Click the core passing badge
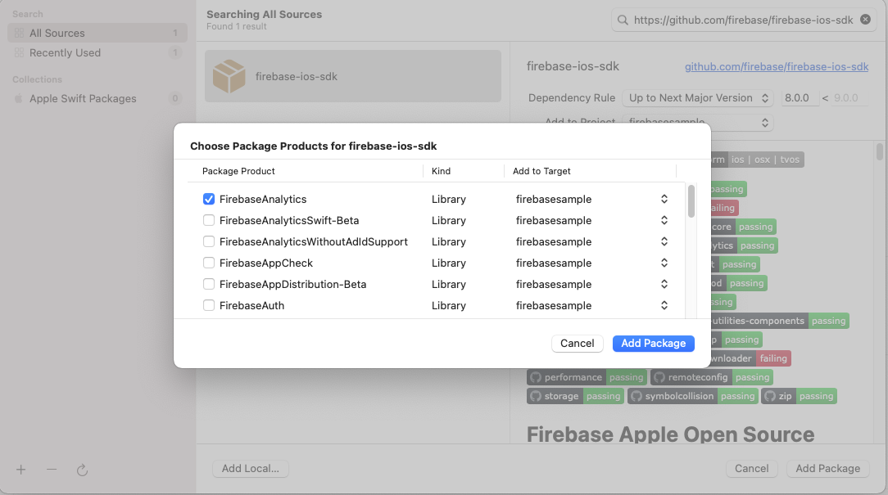Screen dimensions: 888x495 (743, 227)
